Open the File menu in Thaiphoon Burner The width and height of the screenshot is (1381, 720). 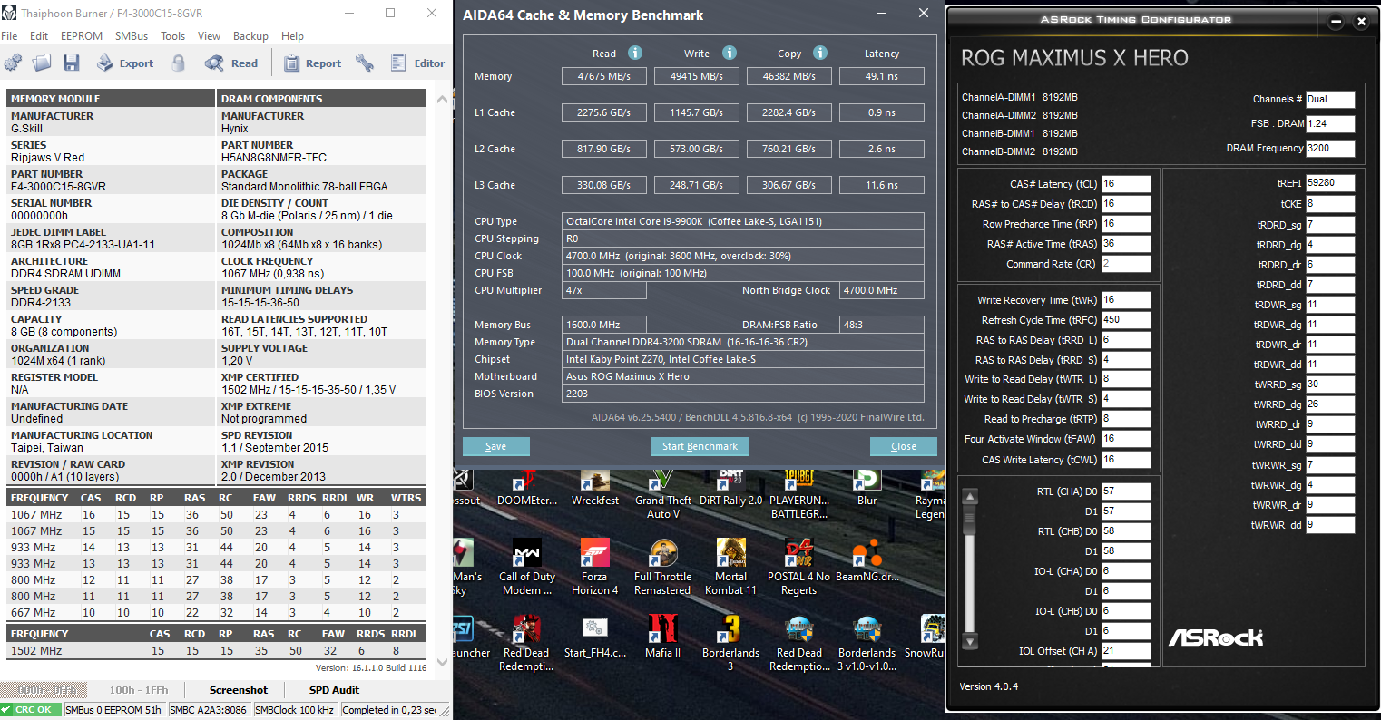click(x=9, y=36)
